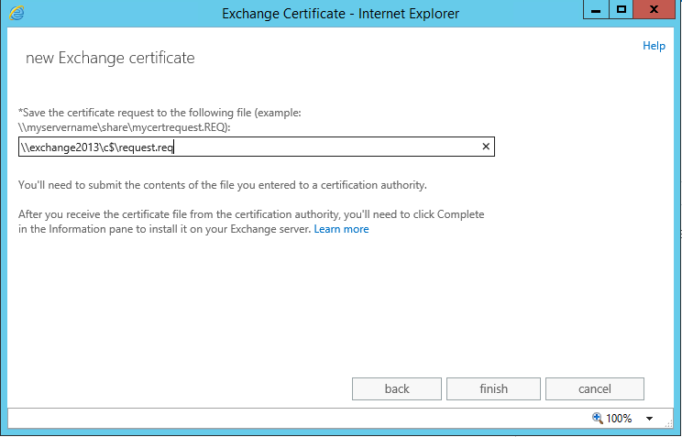Viewport: 682px width, 437px height.
Task: Click the "new Exchange certificate" heading
Action: click(110, 58)
